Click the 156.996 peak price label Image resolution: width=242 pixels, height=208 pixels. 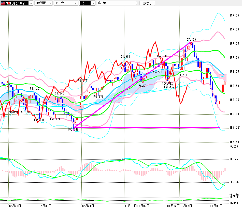[x=124, y=57]
